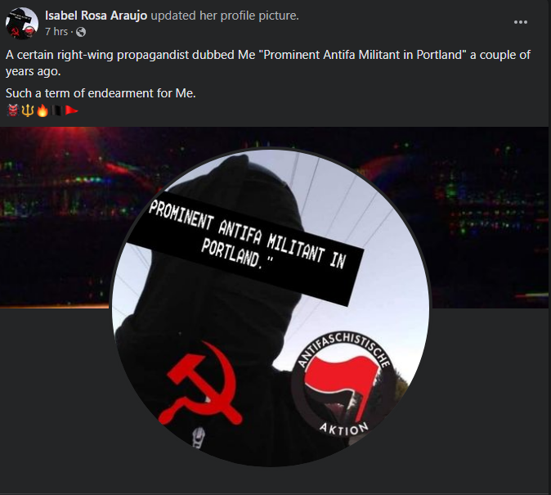Screen dimensions: 551x495
Task: Open Isabel Rosa Araujo's profile name link
Action: coord(96,16)
